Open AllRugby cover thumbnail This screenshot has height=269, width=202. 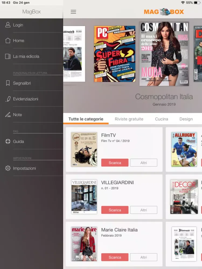tap(184, 149)
